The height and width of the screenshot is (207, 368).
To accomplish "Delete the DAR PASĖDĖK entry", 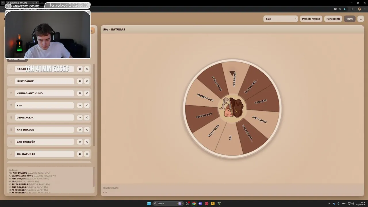I will tap(87, 142).
